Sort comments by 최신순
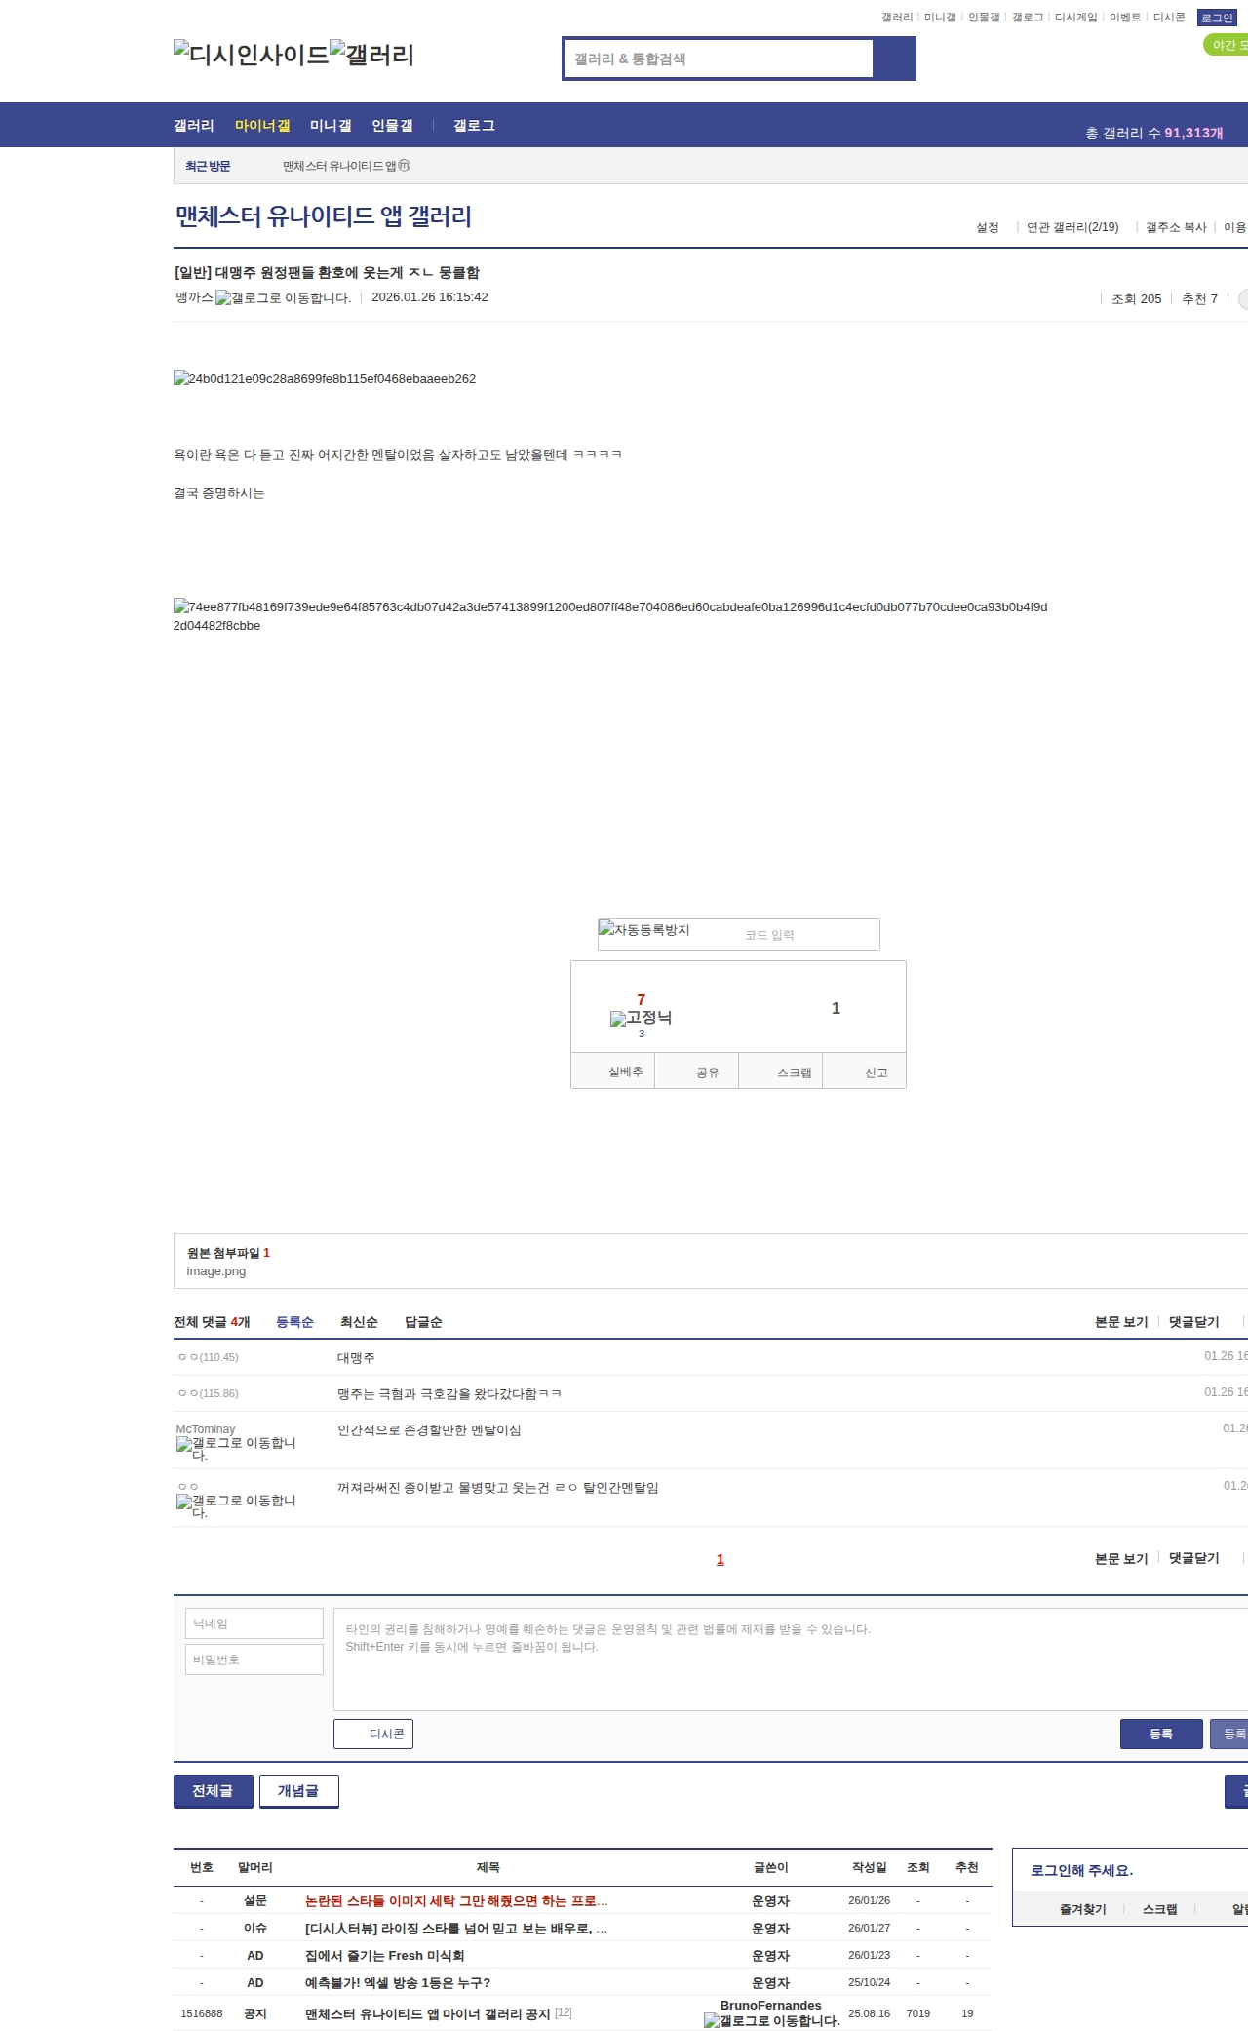Image resolution: width=1248 pixels, height=2031 pixels. point(359,1322)
